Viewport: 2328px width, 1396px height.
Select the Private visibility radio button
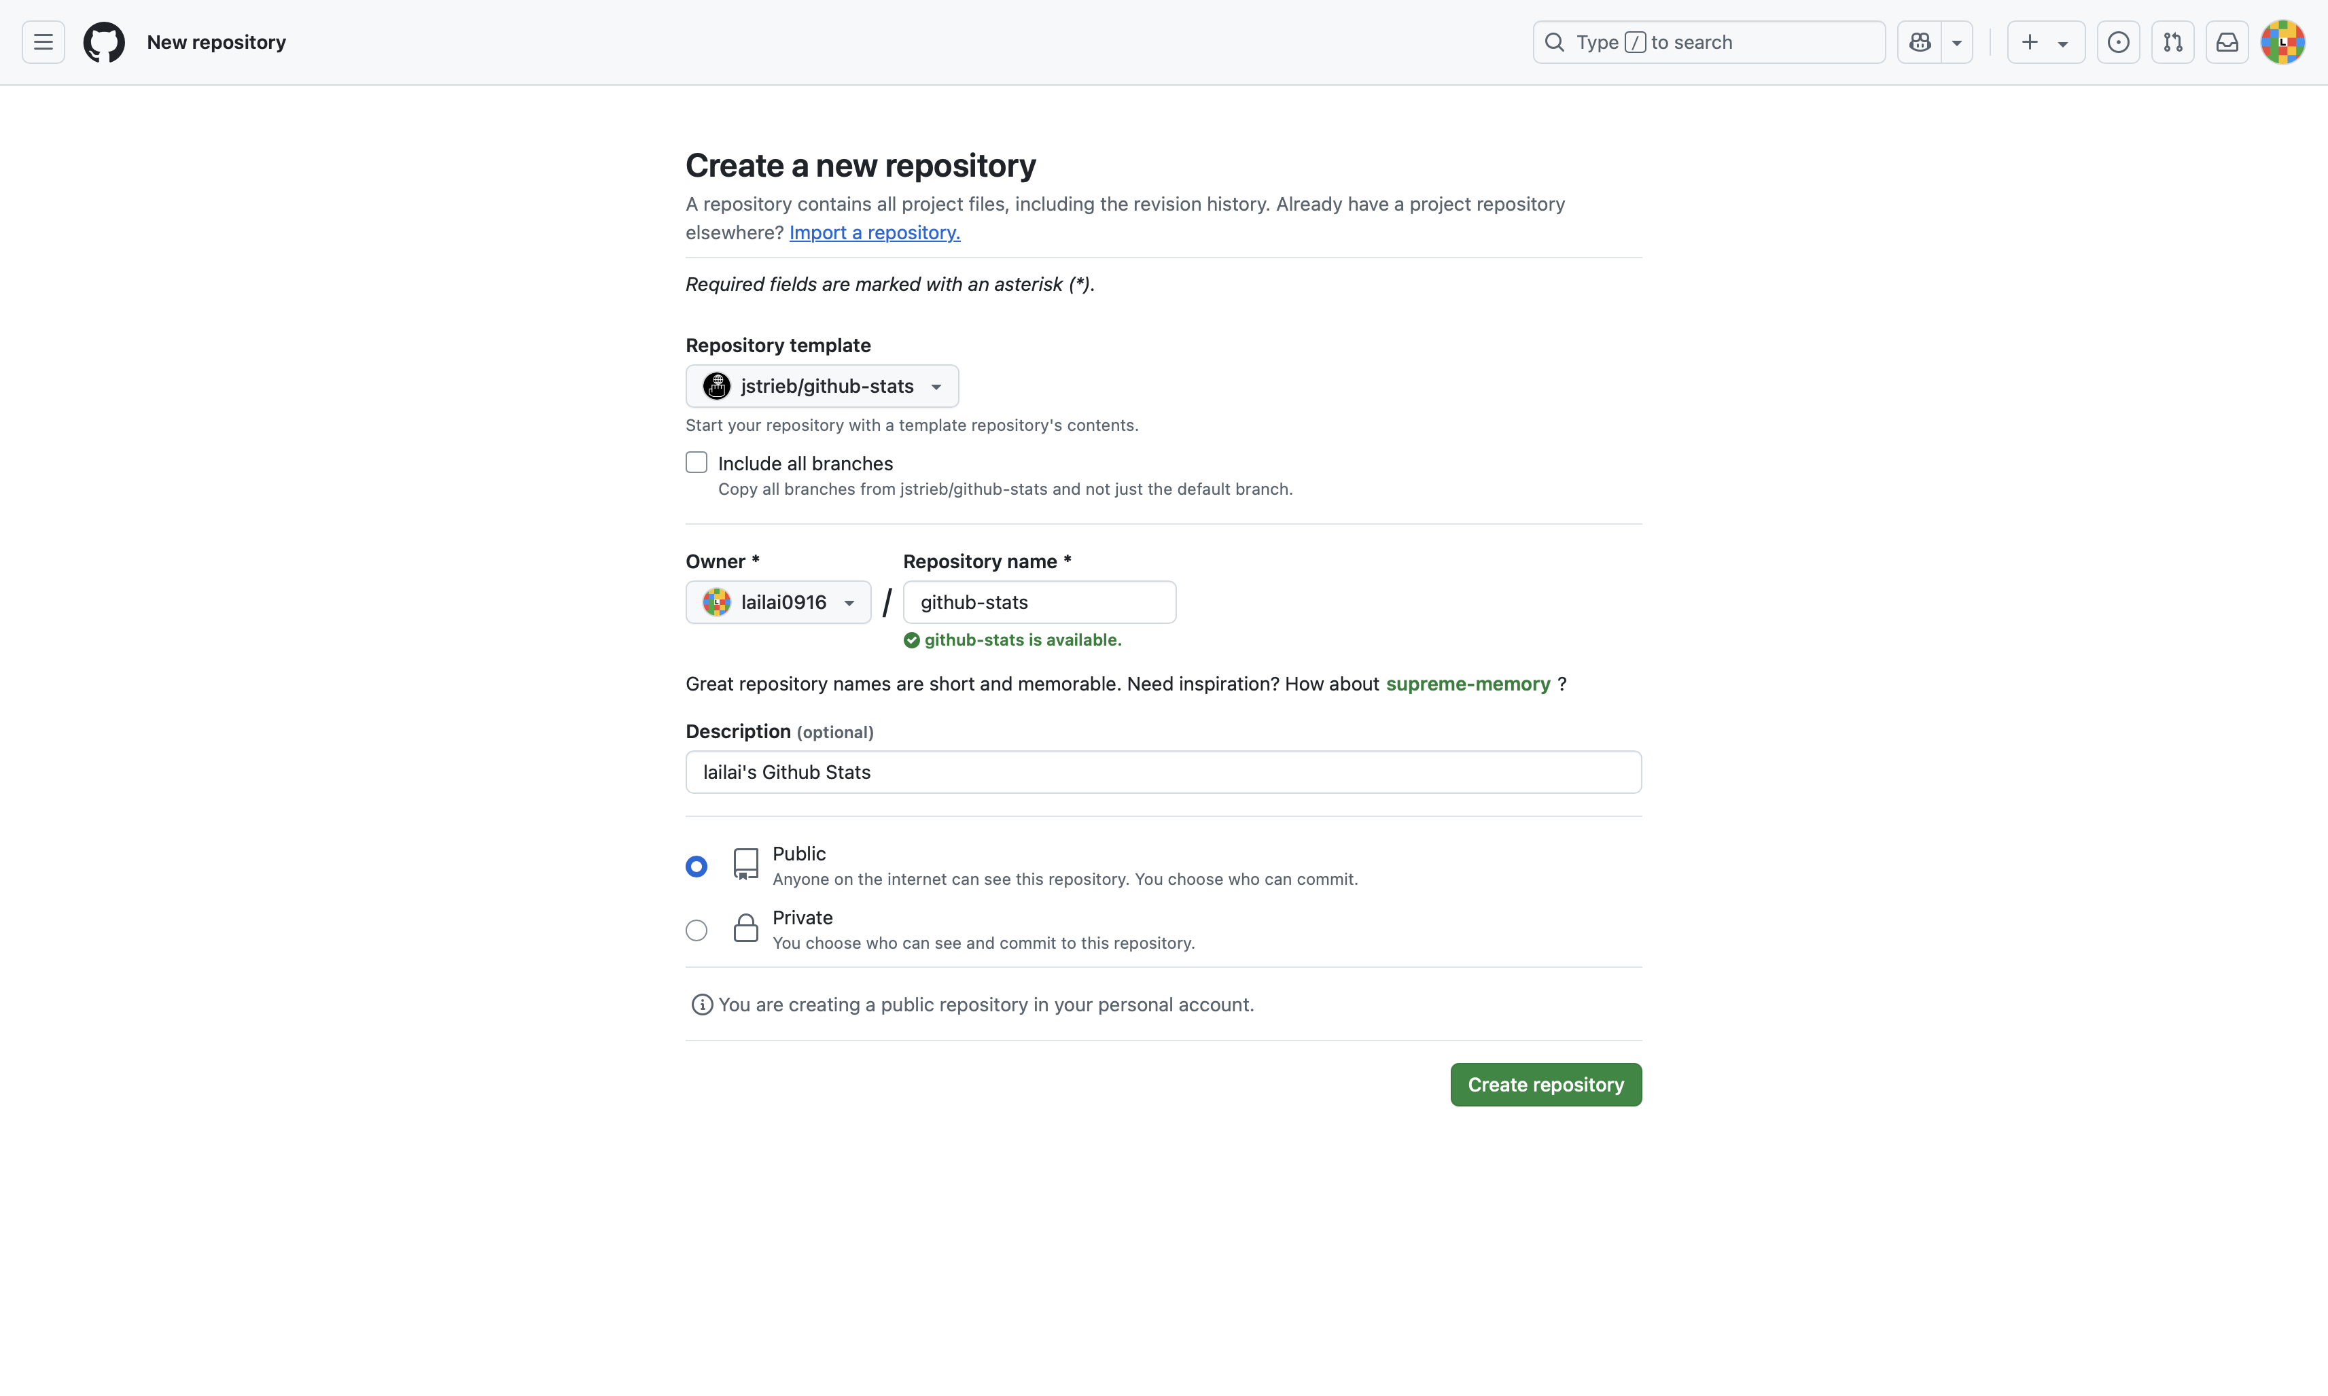pos(696,930)
